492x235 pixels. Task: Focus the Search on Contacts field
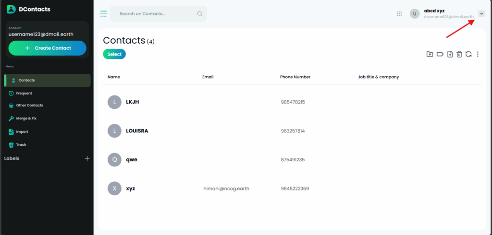coord(154,14)
